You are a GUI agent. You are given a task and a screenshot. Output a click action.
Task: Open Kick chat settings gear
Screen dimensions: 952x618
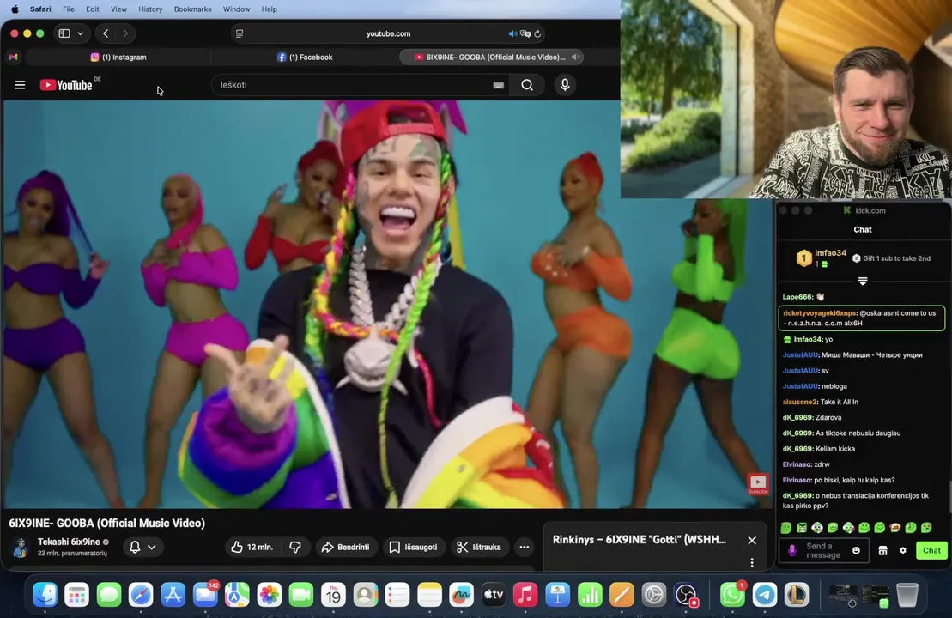coord(903,550)
